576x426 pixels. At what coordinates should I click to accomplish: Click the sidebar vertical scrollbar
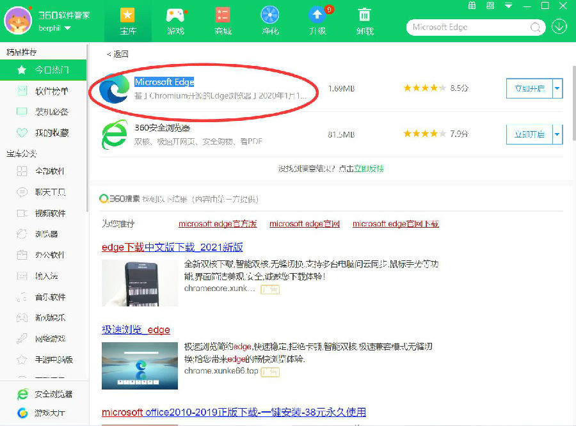88,128
